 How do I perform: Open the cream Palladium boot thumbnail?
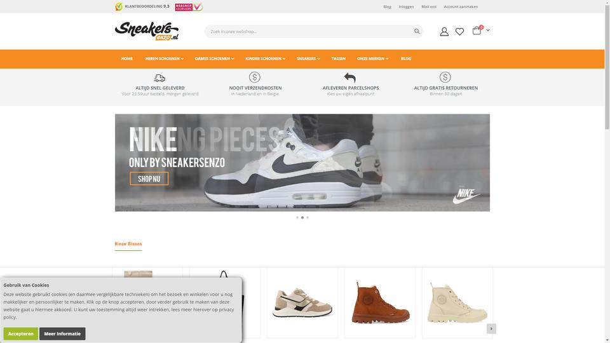click(x=457, y=302)
